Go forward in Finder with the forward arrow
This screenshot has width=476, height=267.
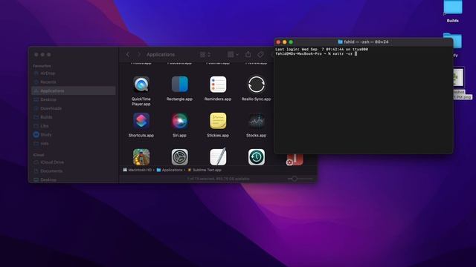(139, 54)
